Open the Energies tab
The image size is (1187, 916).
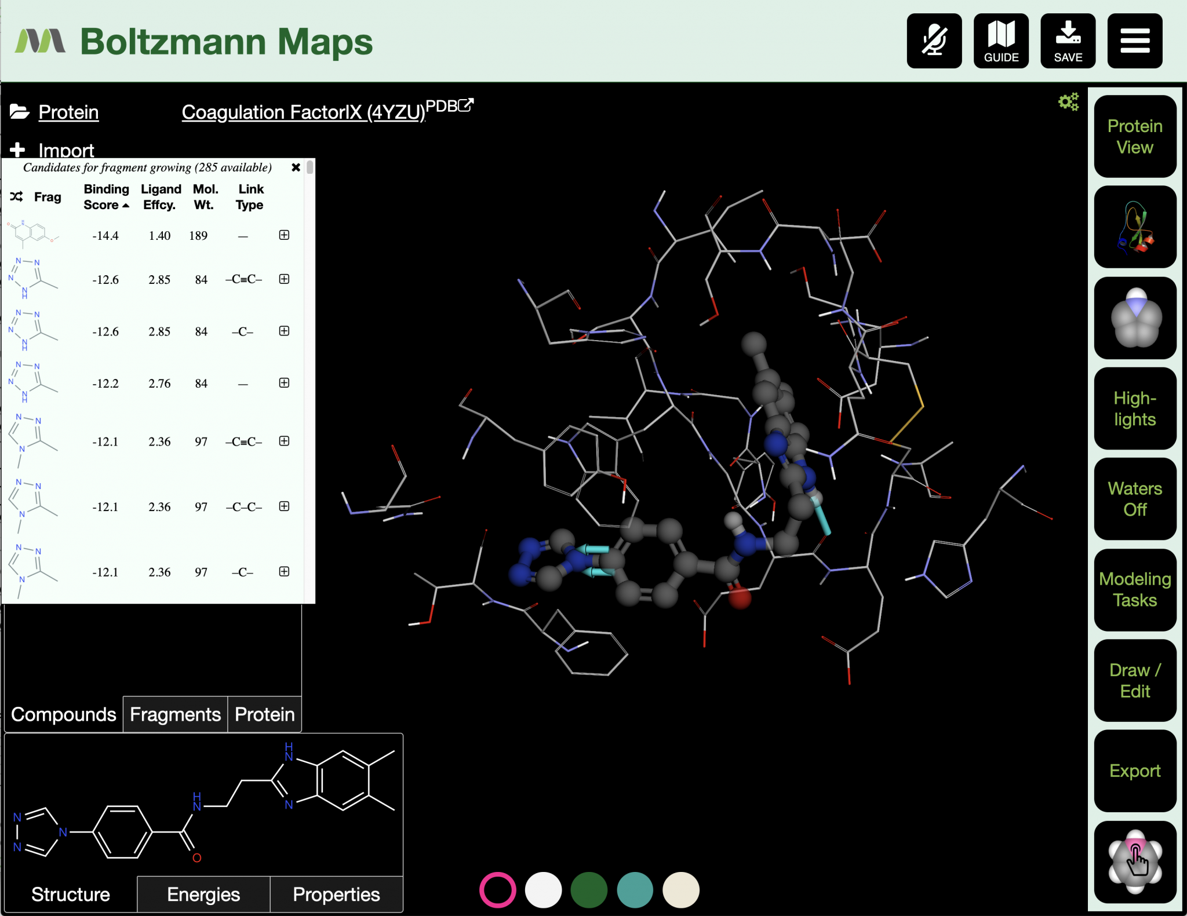tap(203, 894)
